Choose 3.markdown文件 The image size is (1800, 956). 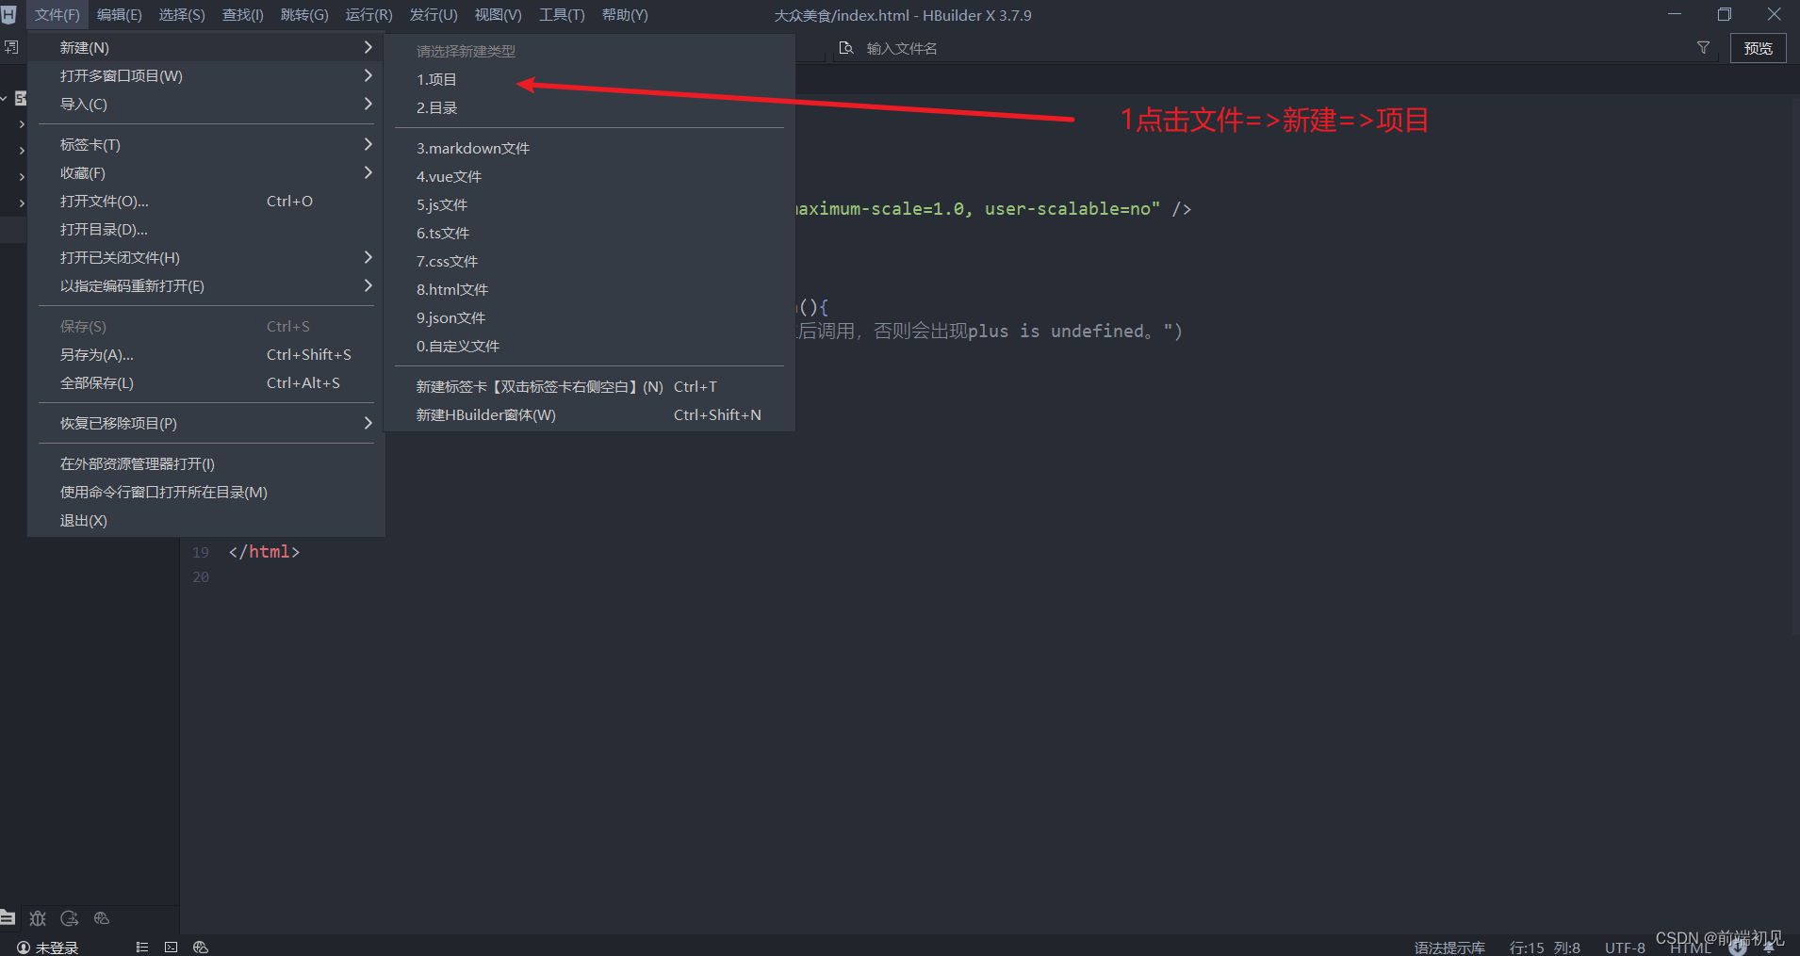coord(591,149)
